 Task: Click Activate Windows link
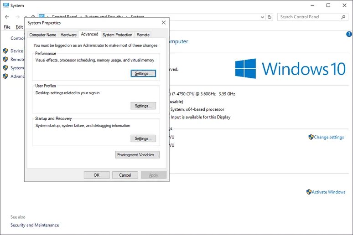pos(328,192)
